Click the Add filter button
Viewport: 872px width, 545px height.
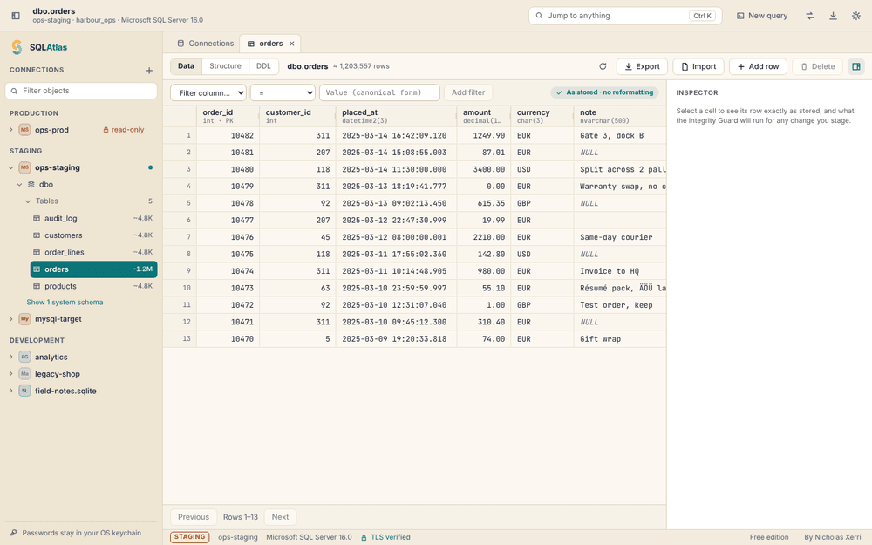(468, 92)
